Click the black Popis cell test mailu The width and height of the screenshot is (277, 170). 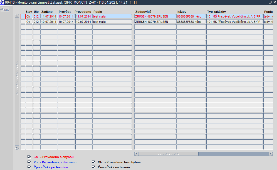112,21
